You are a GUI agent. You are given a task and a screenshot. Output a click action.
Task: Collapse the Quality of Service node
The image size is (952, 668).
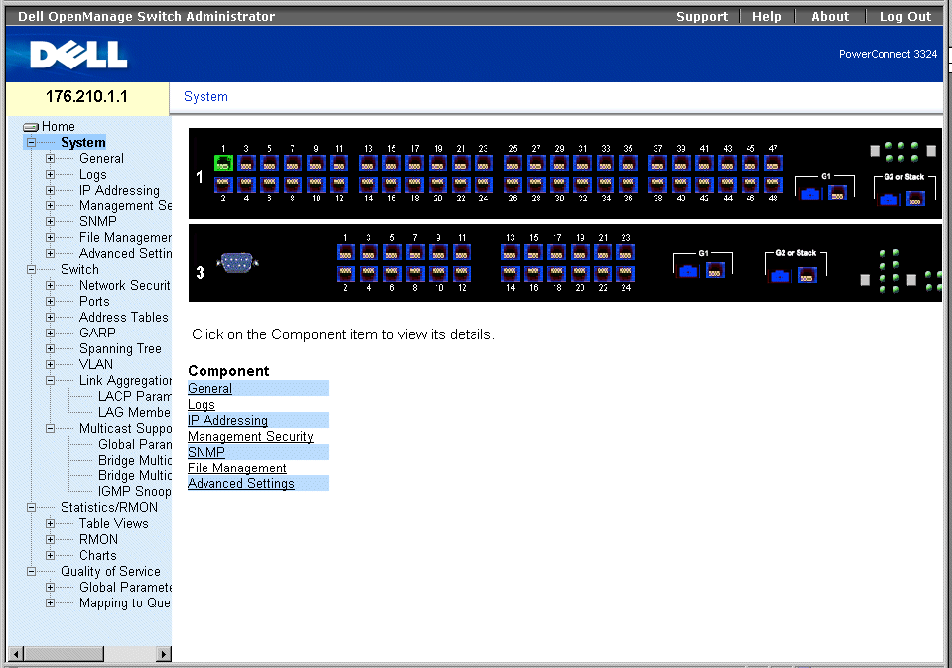[31, 572]
